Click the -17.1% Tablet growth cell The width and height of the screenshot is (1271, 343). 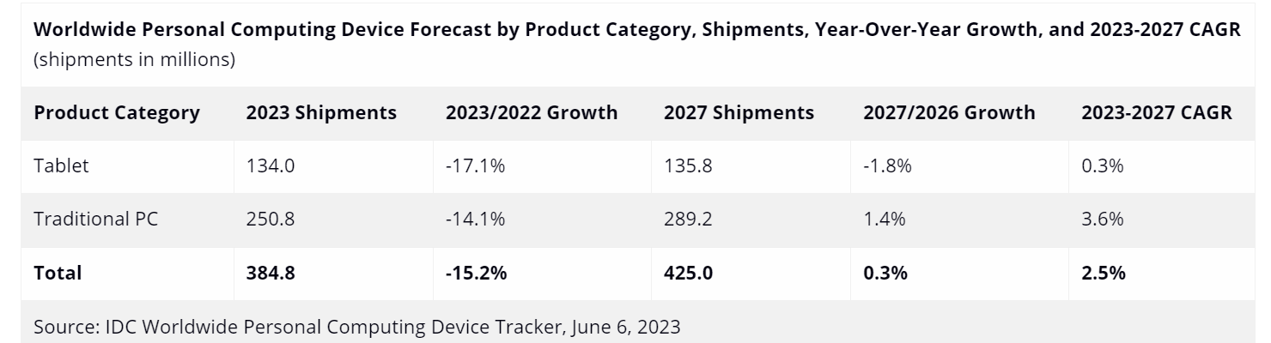tap(475, 166)
